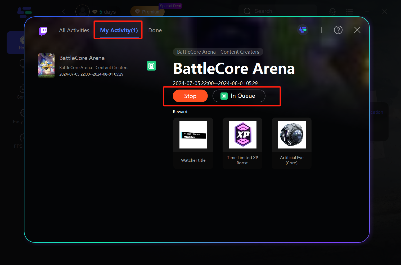Screen dimensions: 401x265
Task: Click the 5 days membership indicator
Action: coord(104,12)
